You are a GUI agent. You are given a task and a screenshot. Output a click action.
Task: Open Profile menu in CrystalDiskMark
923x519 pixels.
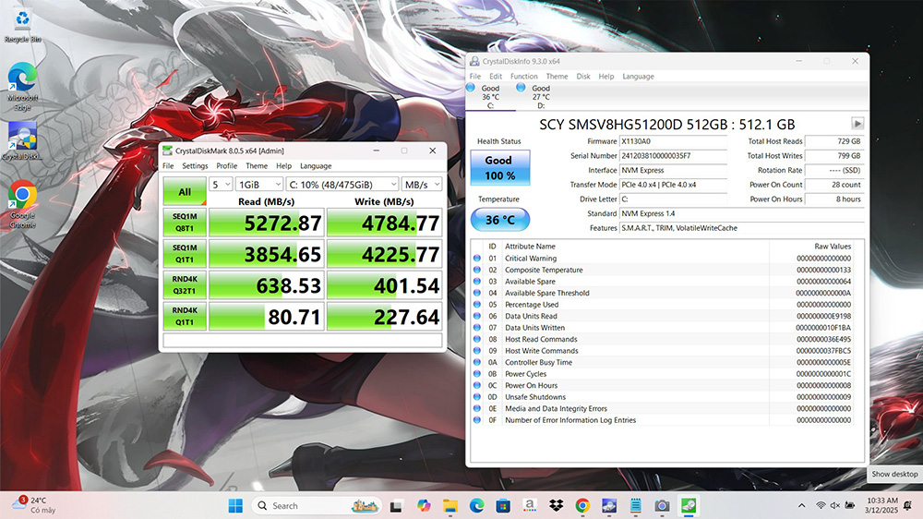(227, 166)
